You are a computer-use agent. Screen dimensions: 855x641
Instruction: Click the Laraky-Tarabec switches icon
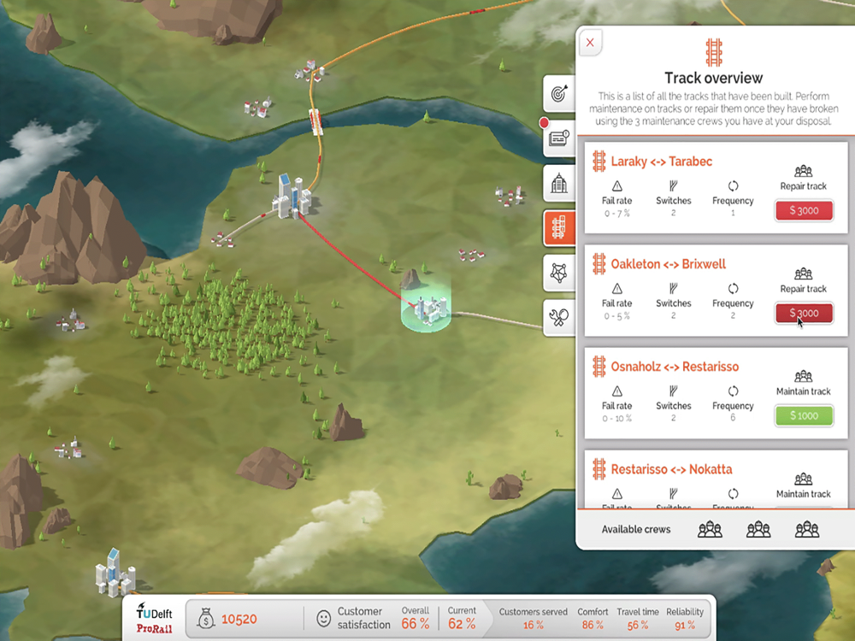point(674,185)
